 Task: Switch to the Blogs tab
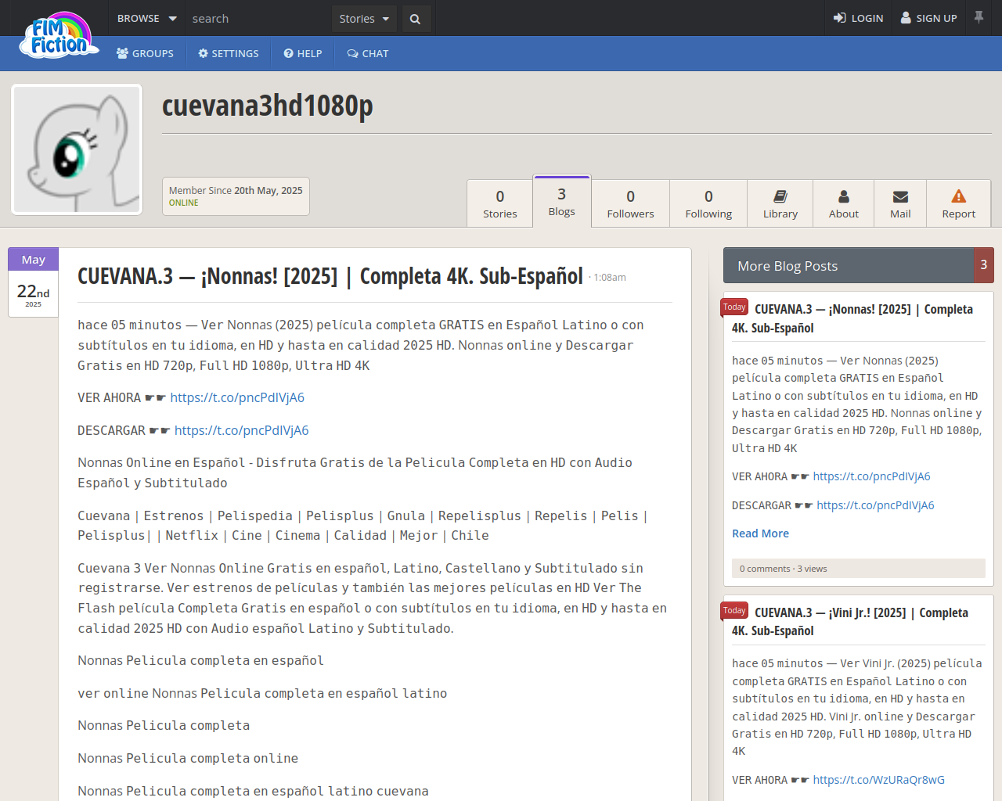[x=561, y=202]
